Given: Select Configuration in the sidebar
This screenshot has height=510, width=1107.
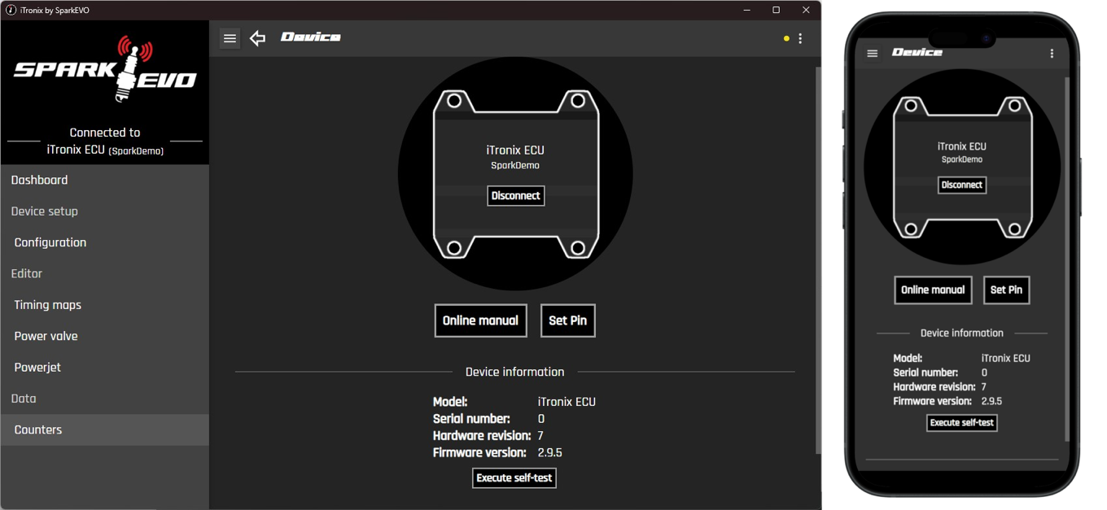Looking at the screenshot, I should [50, 242].
